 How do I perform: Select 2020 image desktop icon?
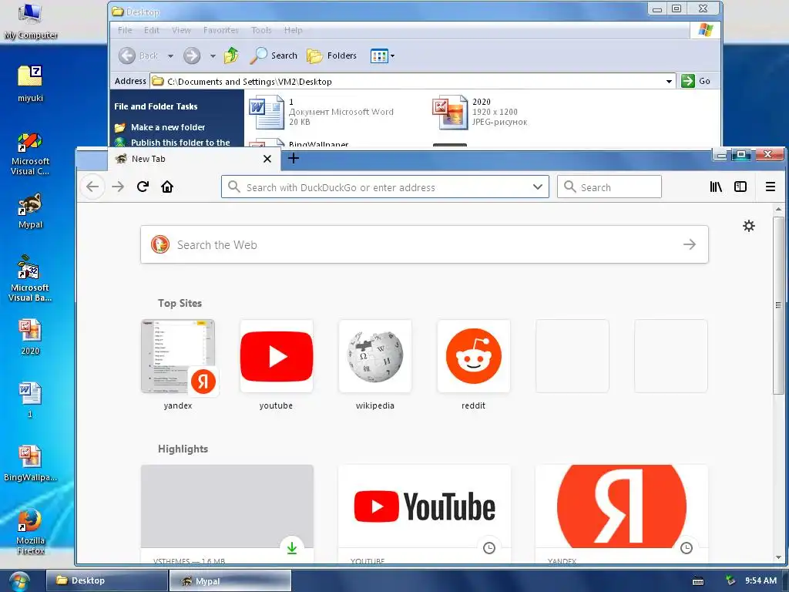coord(30,337)
